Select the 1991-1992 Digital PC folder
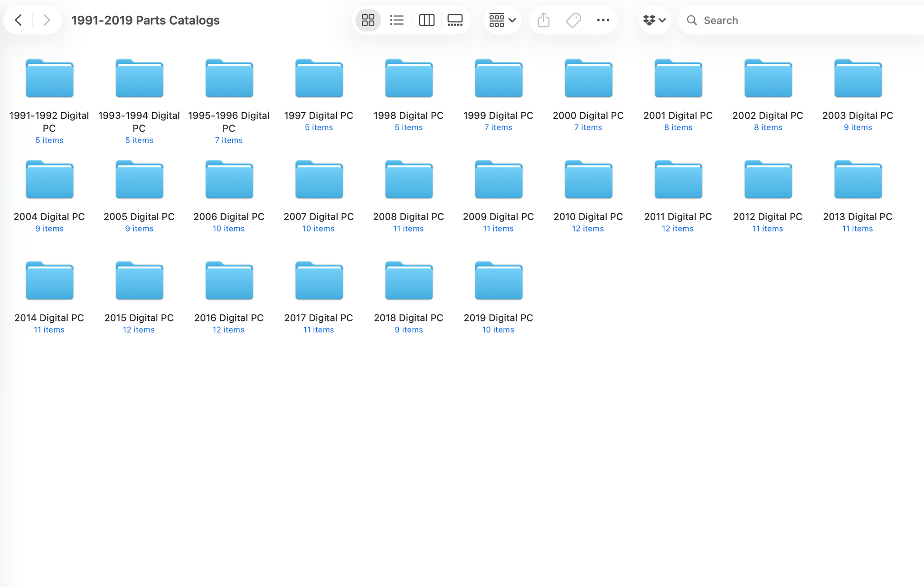Image resolution: width=924 pixels, height=587 pixels. (49, 79)
